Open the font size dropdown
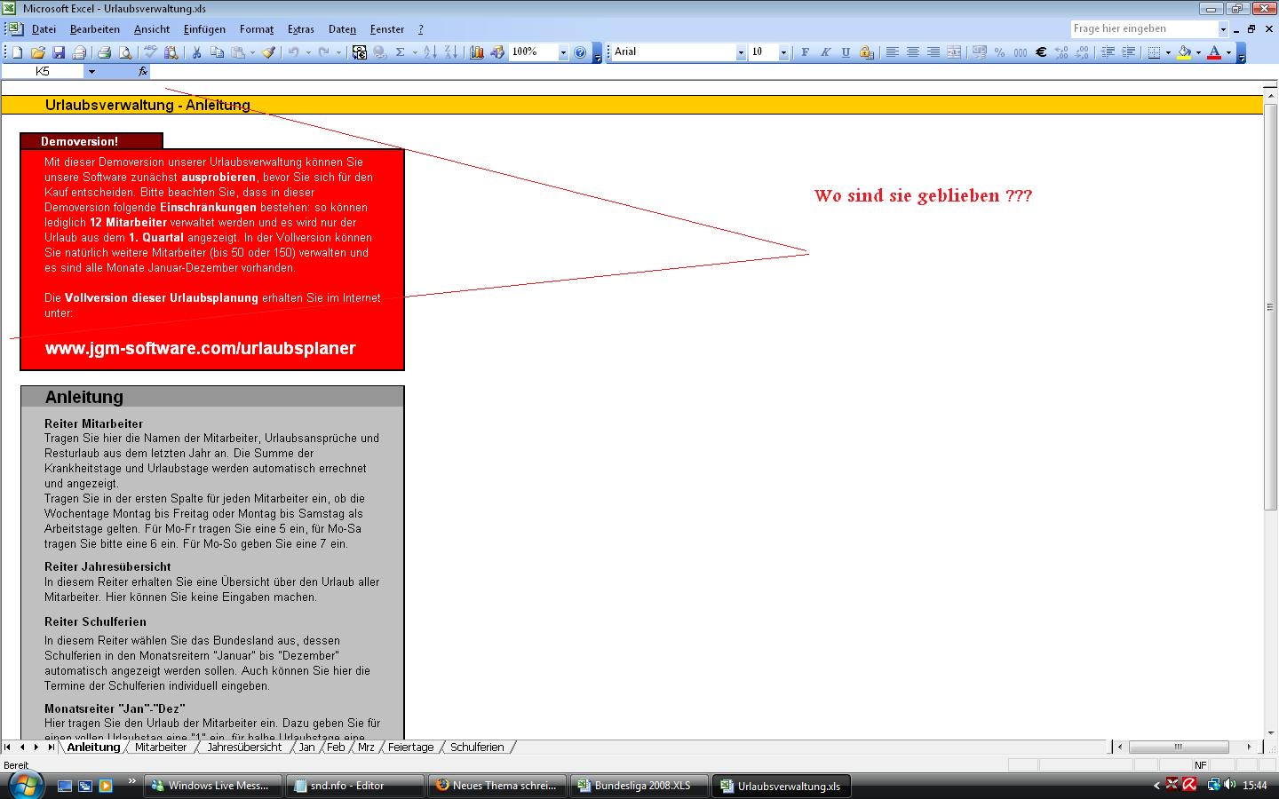Viewport: 1279px width, 799px height. coord(782,52)
